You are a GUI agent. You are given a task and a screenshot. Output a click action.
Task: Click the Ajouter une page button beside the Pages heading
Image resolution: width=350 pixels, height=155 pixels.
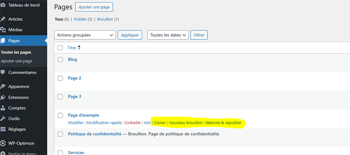tap(94, 7)
